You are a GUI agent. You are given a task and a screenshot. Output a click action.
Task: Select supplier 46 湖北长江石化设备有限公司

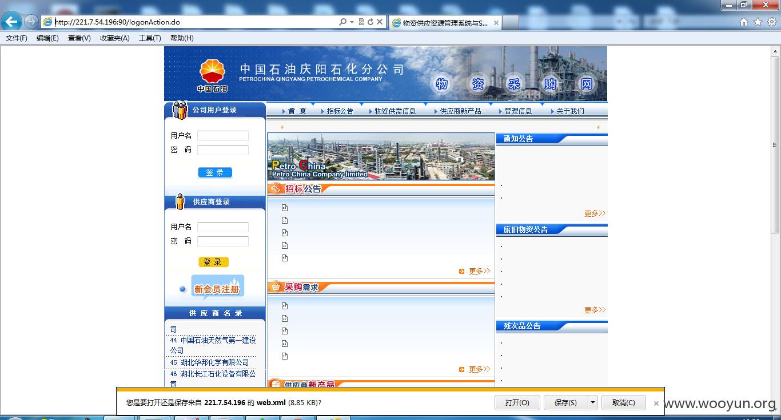pyautogui.click(x=213, y=378)
